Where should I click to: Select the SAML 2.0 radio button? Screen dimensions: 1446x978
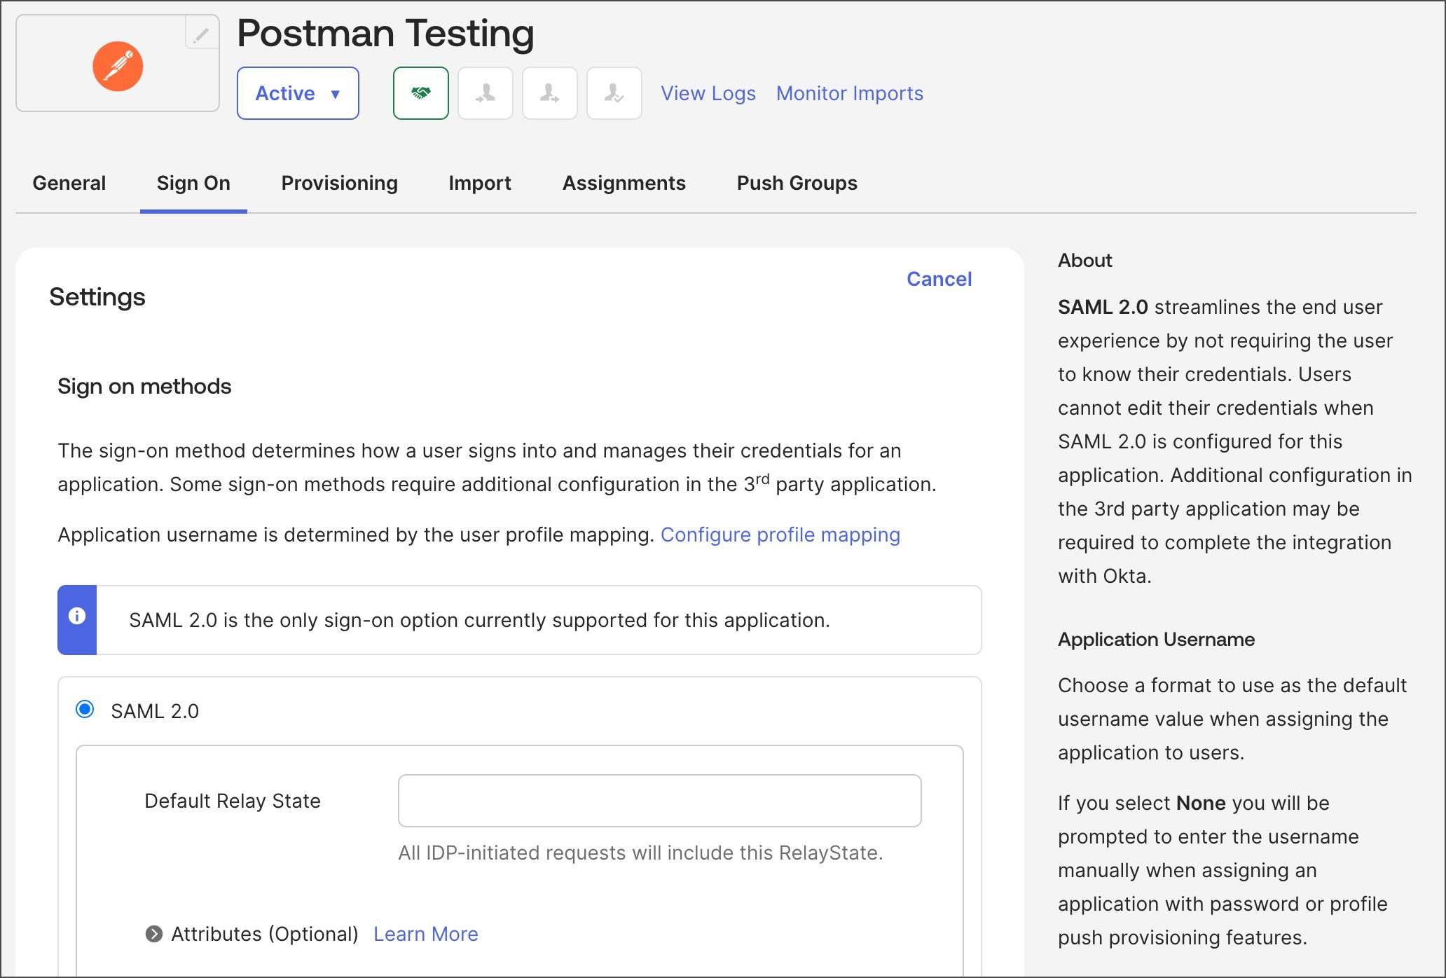pyautogui.click(x=85, y=709)
